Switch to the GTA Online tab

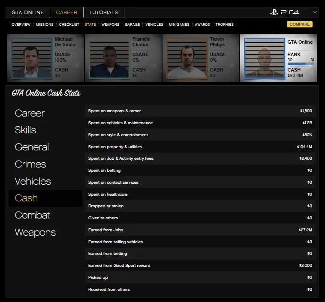tap(28, 12)
